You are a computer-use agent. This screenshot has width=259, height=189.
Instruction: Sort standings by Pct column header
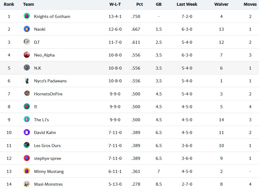tap(140, 4)
